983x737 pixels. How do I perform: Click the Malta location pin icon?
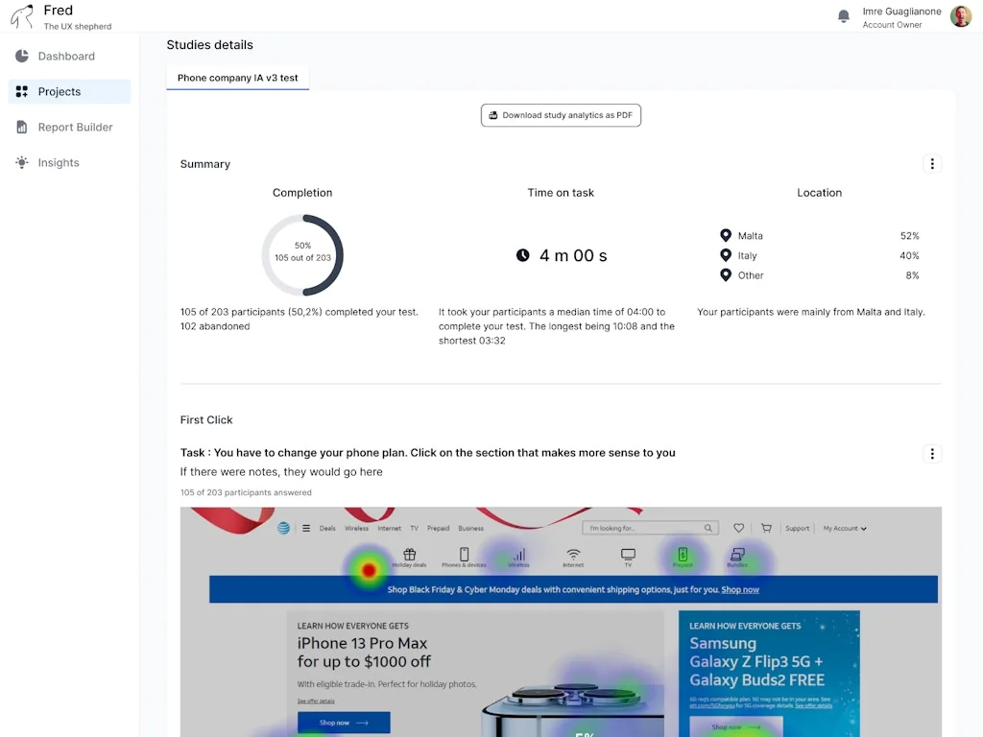[x=726, y=236]
